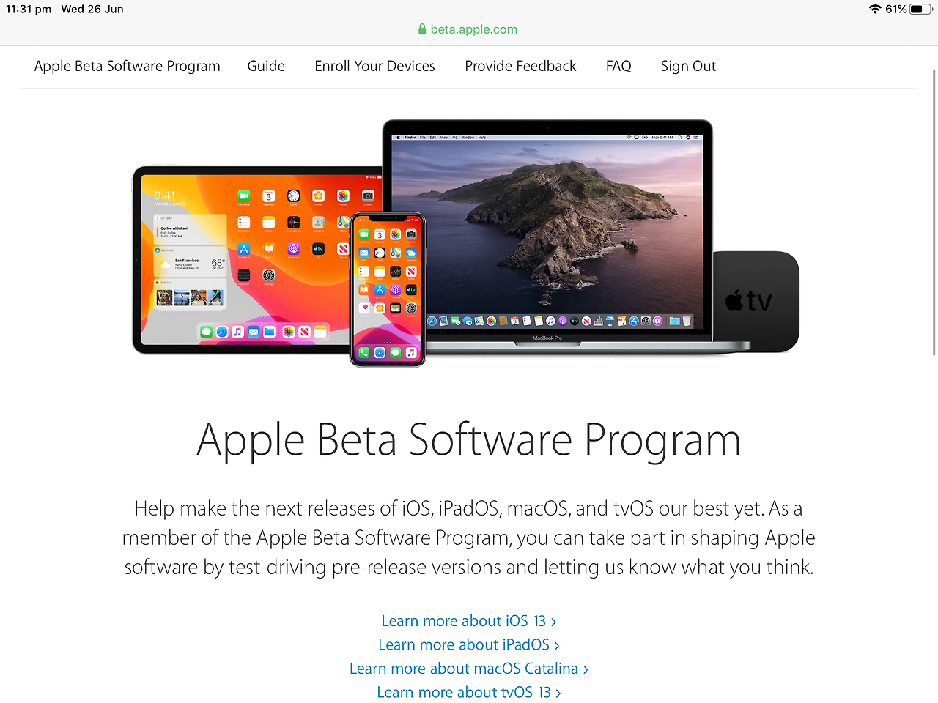Follow Learn more about macOS Catalina link
The image size is (938, 703).
pos(469,669)
